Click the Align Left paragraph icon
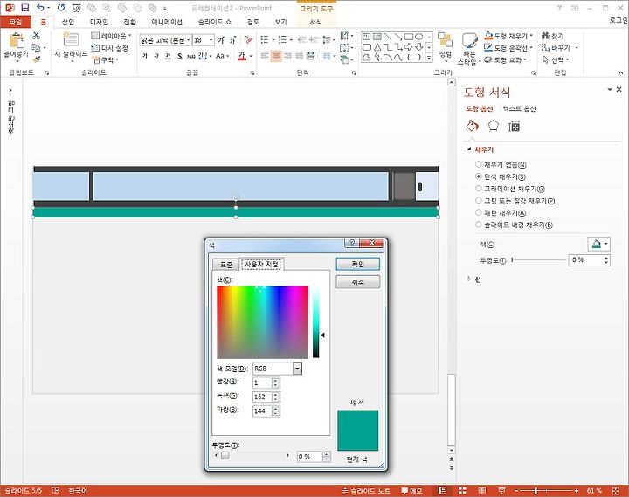The image size is (629, 497). coord(265,56)
